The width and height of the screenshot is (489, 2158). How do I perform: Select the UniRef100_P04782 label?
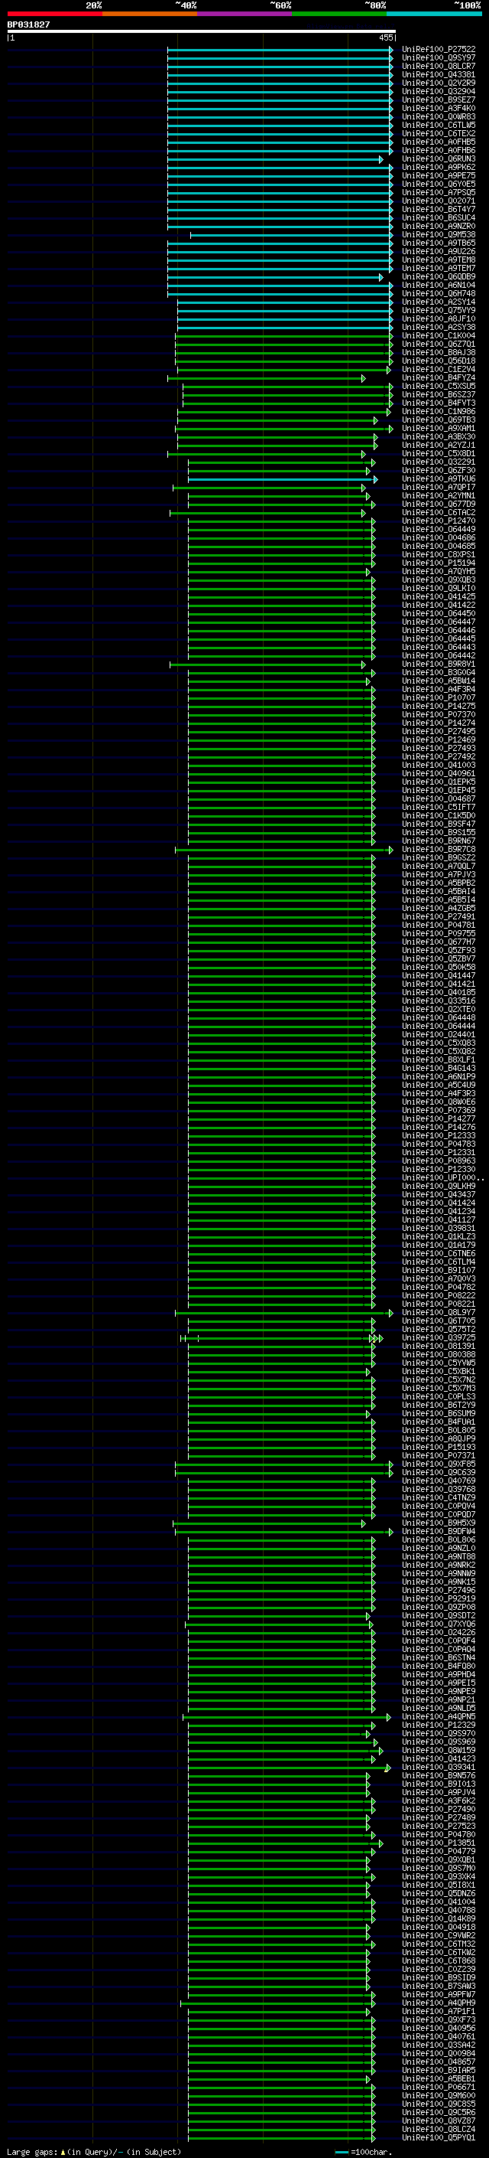tap(438, 1288)
